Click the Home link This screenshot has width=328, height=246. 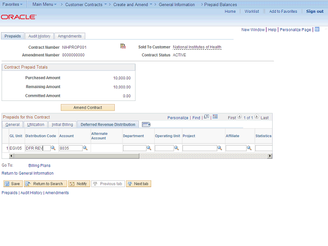230,11
